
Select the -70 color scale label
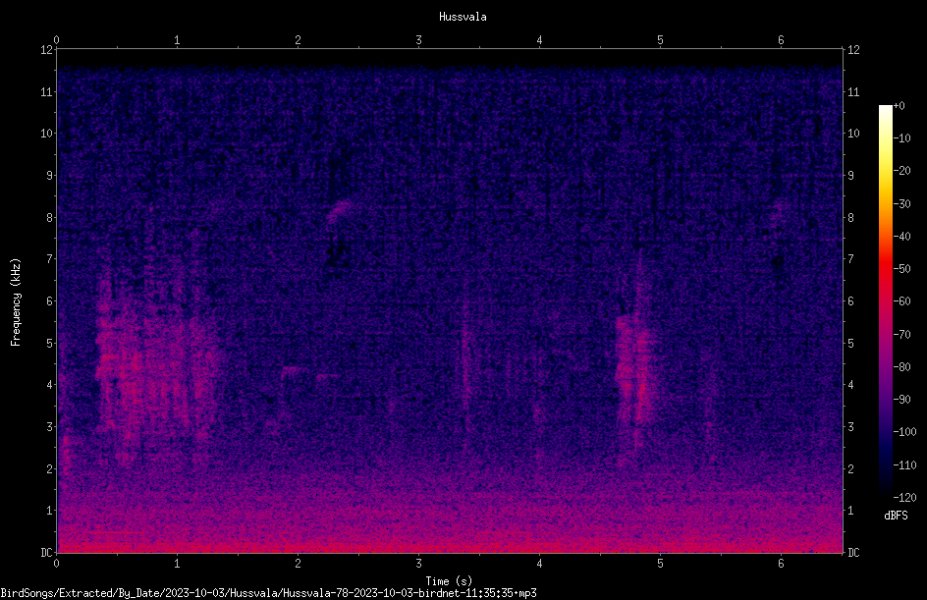coord(901,335)
